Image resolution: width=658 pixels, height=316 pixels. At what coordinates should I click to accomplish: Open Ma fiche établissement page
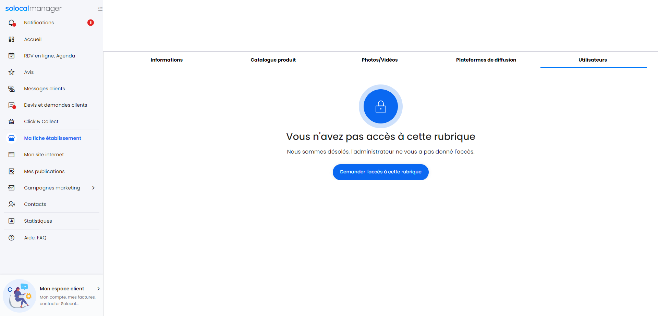point(52,138)
